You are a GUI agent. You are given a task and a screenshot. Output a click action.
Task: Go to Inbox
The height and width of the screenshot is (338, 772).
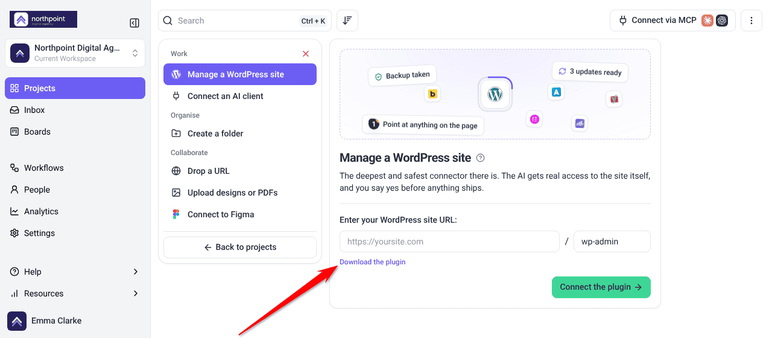click(x=75, y=110)
